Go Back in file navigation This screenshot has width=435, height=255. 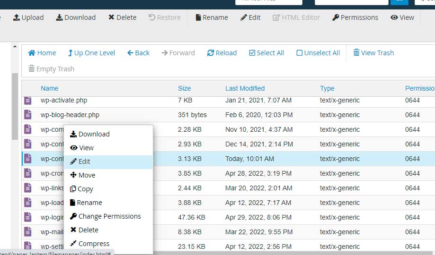(x=138, y=53)
